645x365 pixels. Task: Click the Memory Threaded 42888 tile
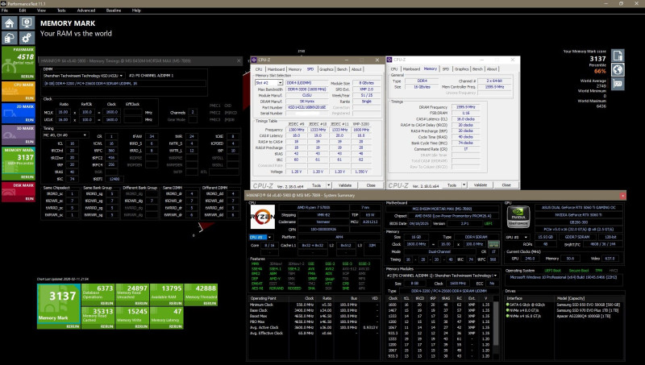(x=201, y=295)
